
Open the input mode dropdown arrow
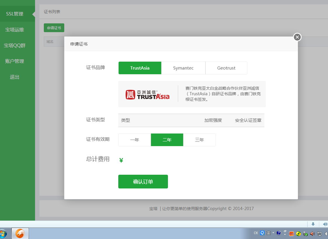coord(273,233)
